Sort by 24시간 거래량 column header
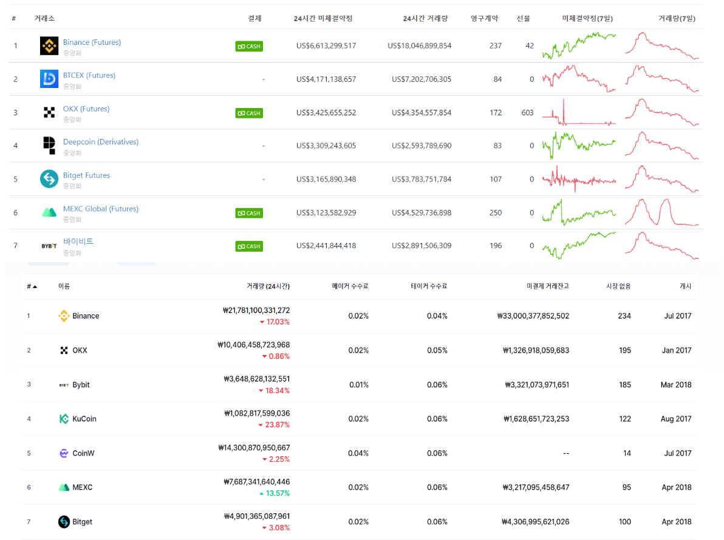Screen dimensions: 724x540 (x=425, y=18)
